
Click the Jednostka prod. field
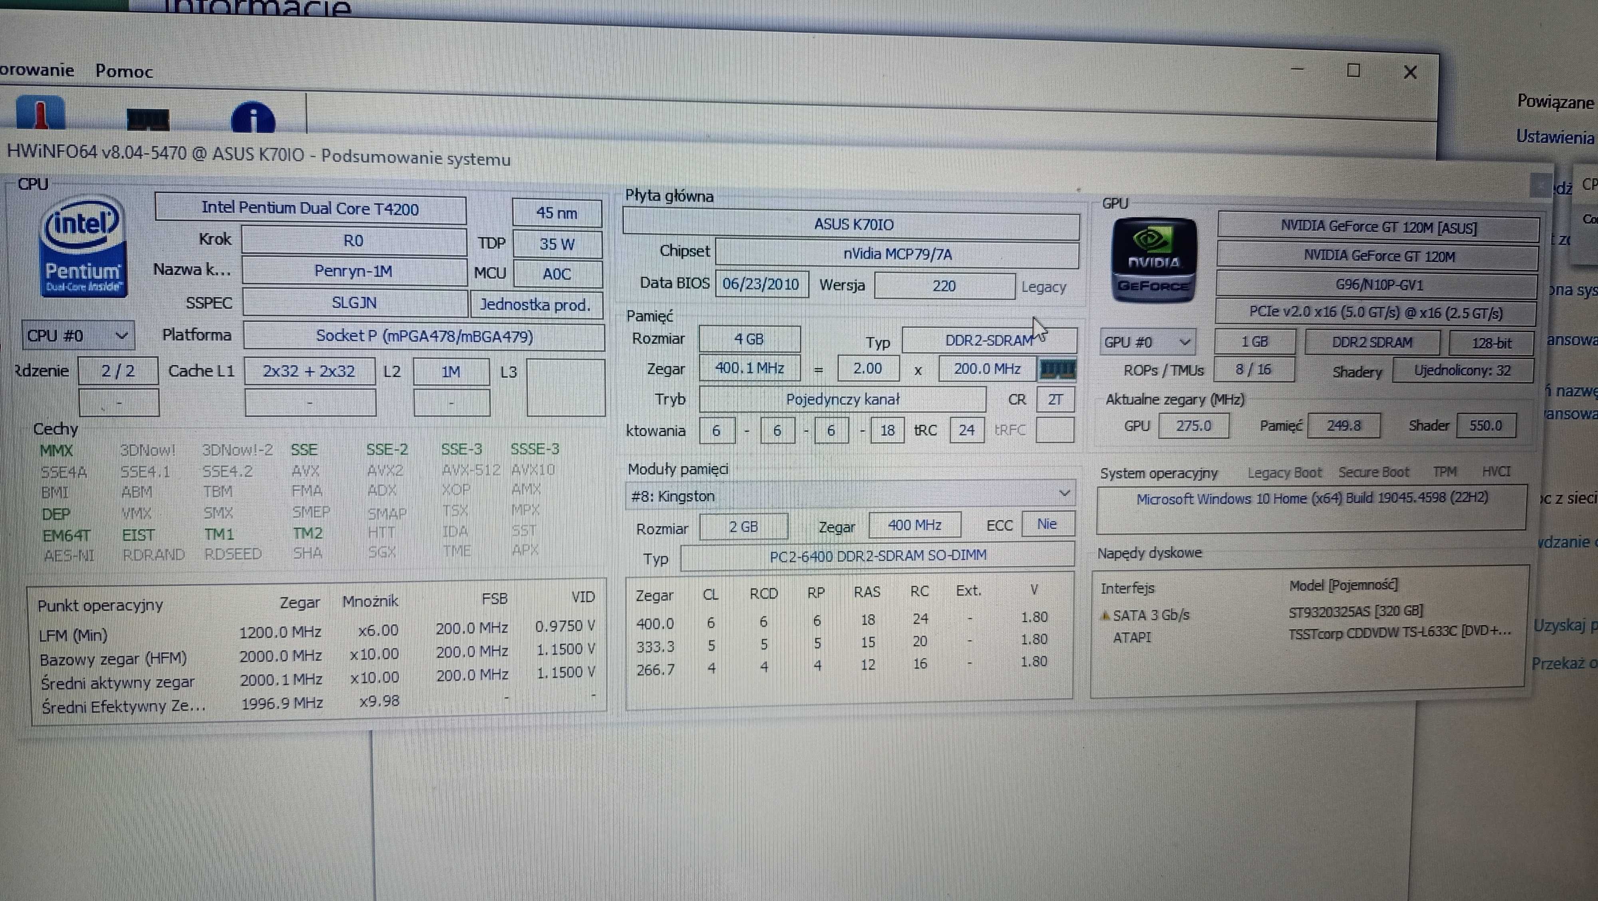tap(536, 304)
